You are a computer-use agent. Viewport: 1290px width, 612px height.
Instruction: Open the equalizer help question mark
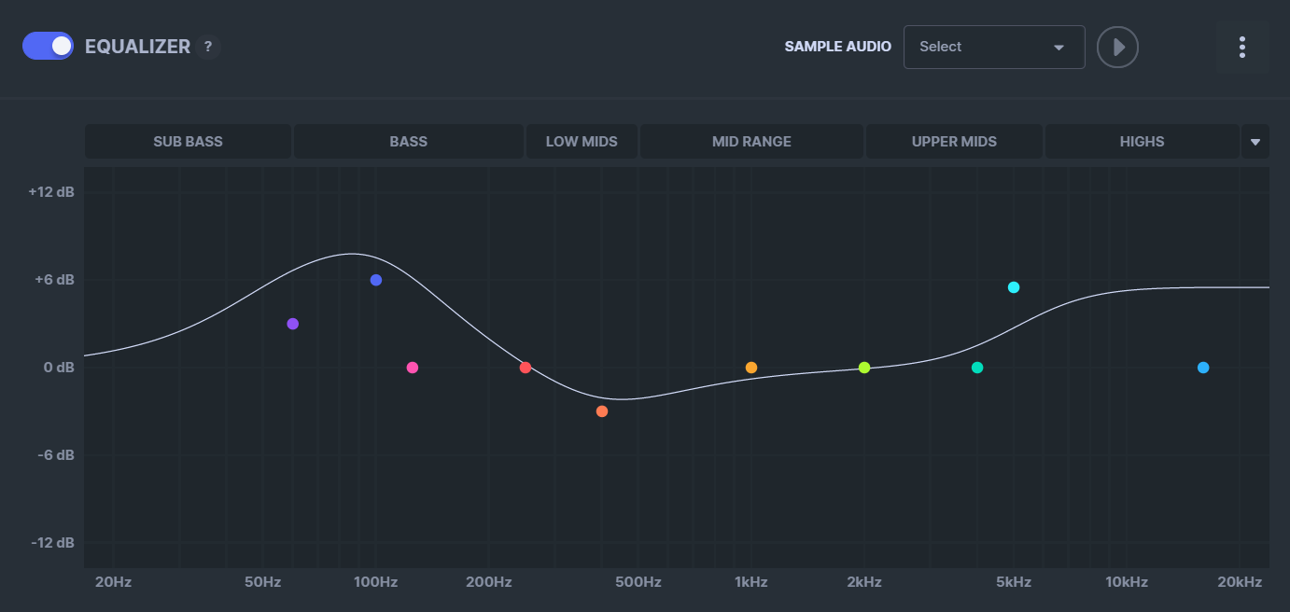[208, 47]
